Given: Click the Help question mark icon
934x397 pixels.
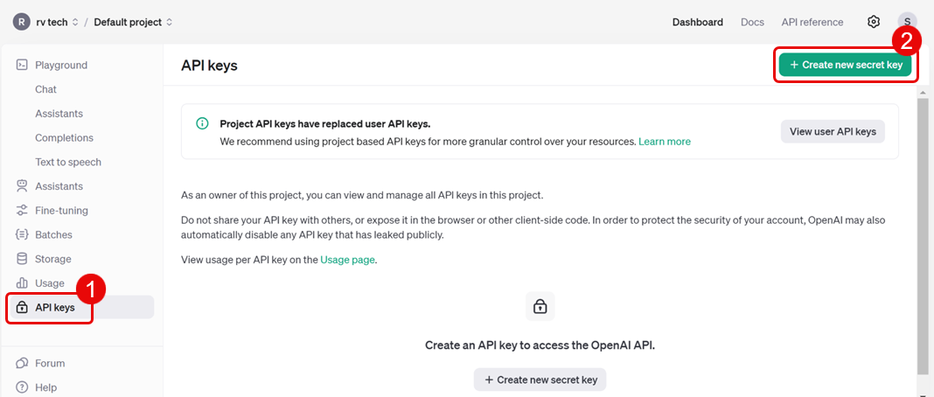Looking at the screenshot, I should (x=22, y=387).
